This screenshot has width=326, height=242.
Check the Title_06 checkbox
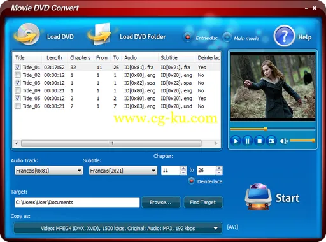[18, 106]
